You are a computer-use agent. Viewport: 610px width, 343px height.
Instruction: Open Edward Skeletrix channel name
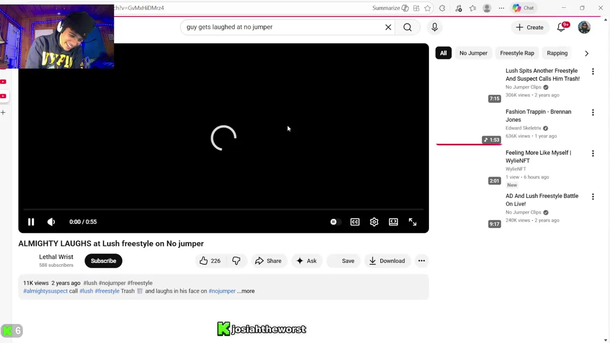tap(523, 128)
